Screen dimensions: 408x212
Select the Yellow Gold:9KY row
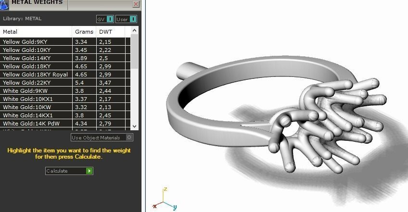tap(65, 42)
